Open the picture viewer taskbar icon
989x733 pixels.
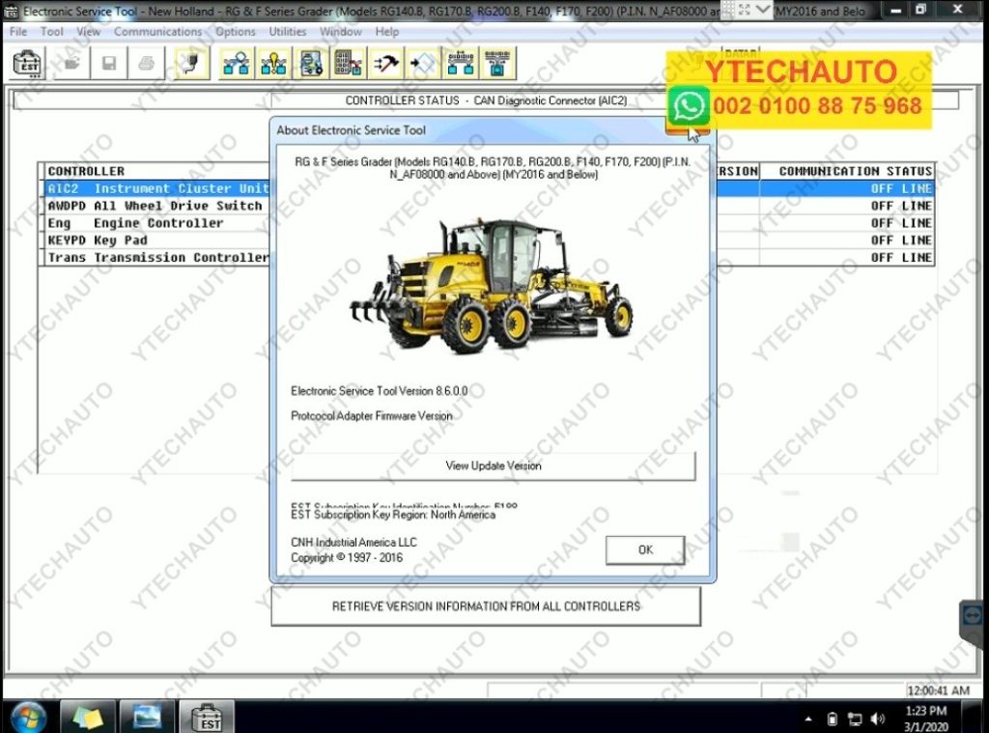tap(147, 718)
